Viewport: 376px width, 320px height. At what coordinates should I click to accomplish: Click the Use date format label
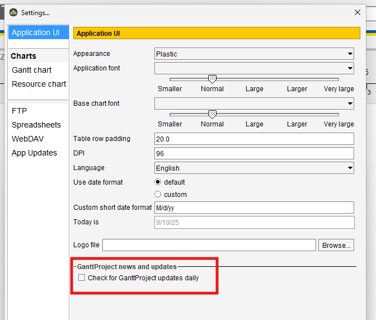(98, 182)
